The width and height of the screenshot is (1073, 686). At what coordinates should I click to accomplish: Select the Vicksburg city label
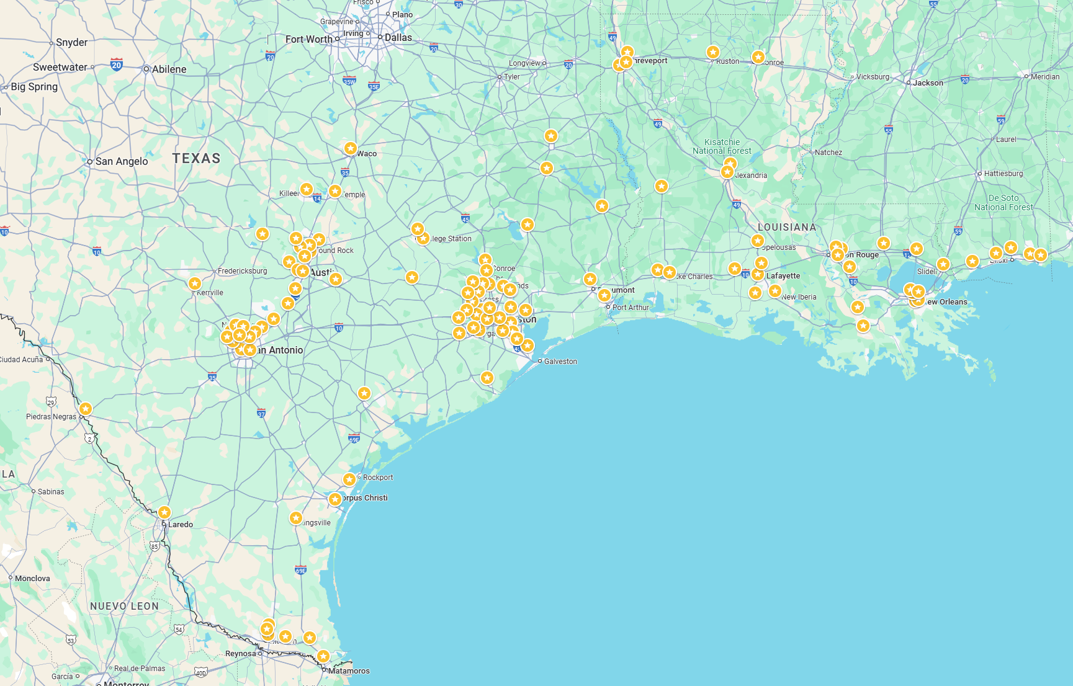click(873, 77)
